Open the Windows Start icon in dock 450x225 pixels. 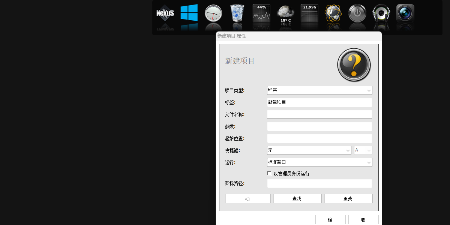click(189, 13)
